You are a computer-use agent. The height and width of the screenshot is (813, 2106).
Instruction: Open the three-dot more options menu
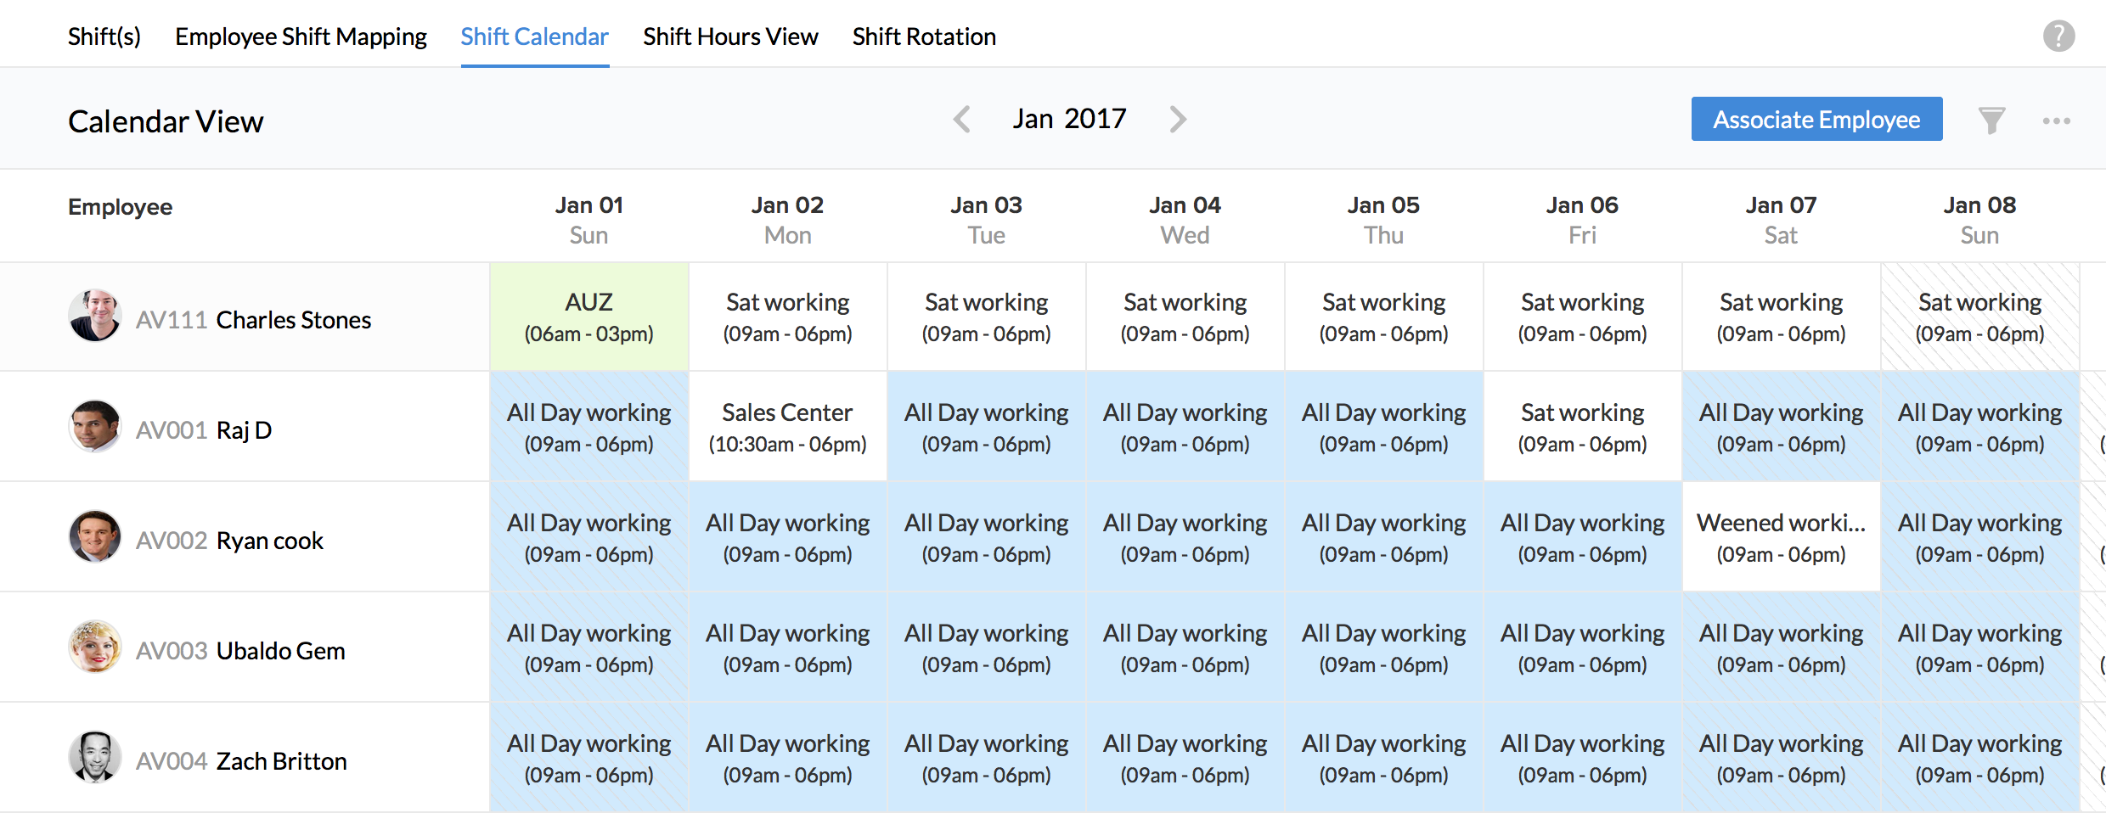coord(2056,121)
